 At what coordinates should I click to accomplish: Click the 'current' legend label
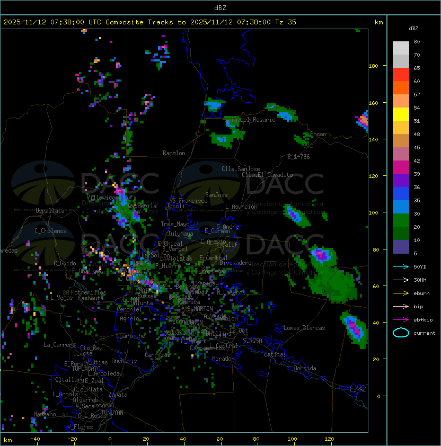point(425,333)
